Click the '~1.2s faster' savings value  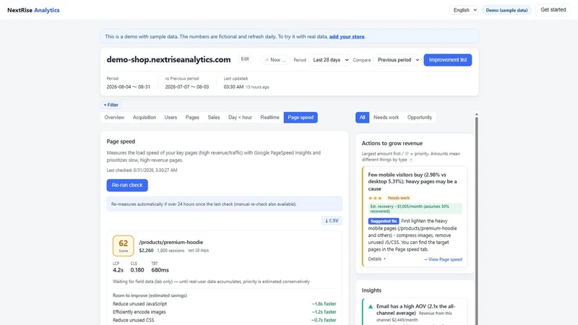(324, 312)
